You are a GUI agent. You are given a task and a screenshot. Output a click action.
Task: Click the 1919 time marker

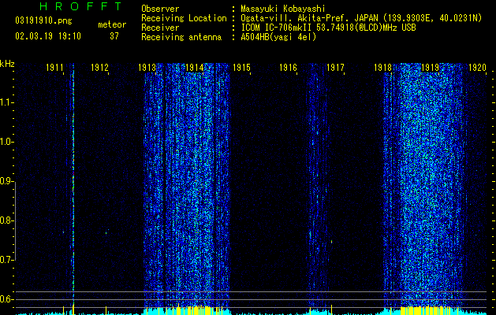[430, 68]
